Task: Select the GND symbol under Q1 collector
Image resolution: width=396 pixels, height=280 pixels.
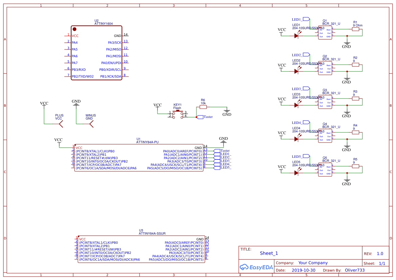Action: (x=346, y=44)
